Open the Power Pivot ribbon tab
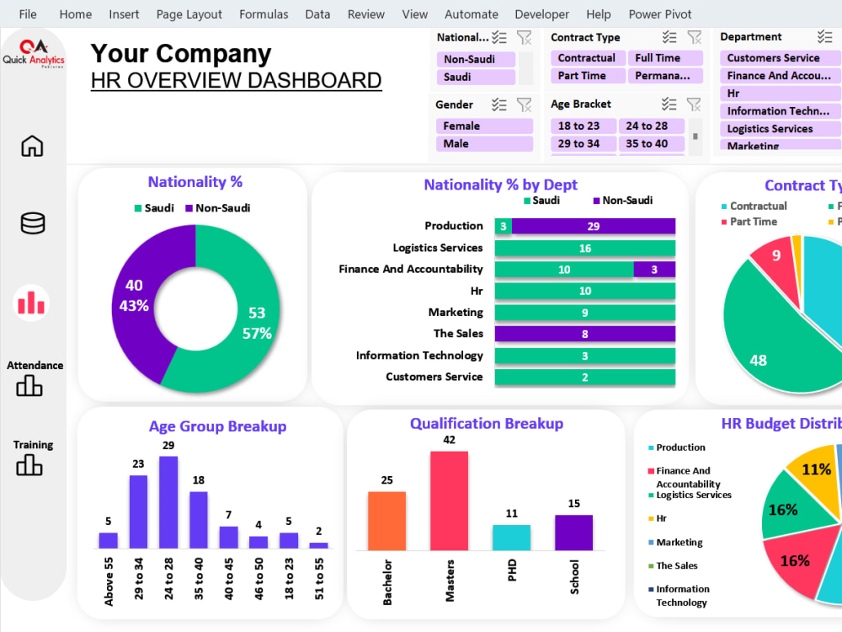This screenshot has width=842, height=632. tap(660, 13)
